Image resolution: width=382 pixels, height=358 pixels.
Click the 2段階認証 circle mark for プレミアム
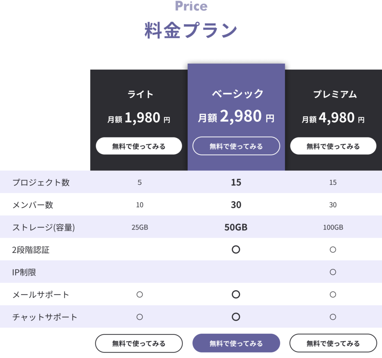tap(333, 250)
